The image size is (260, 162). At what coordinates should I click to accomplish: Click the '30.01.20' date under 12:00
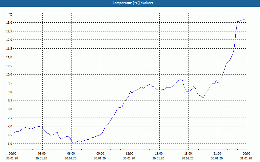click(x=129, y=158)
